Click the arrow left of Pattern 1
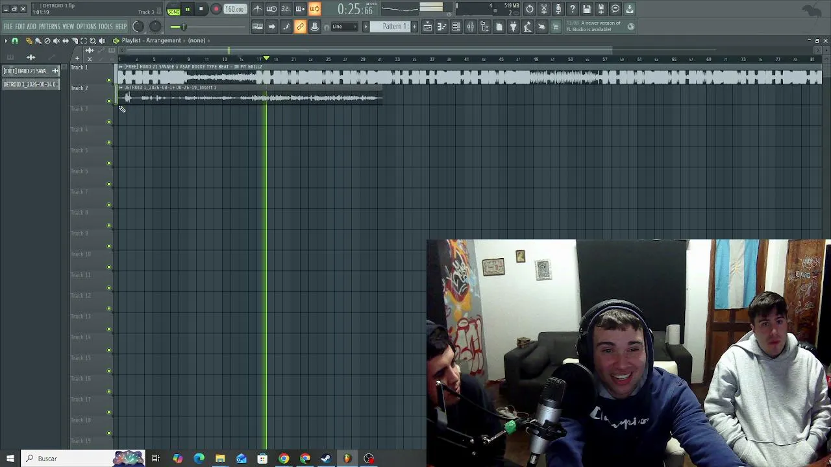 [x=366, y=27]
